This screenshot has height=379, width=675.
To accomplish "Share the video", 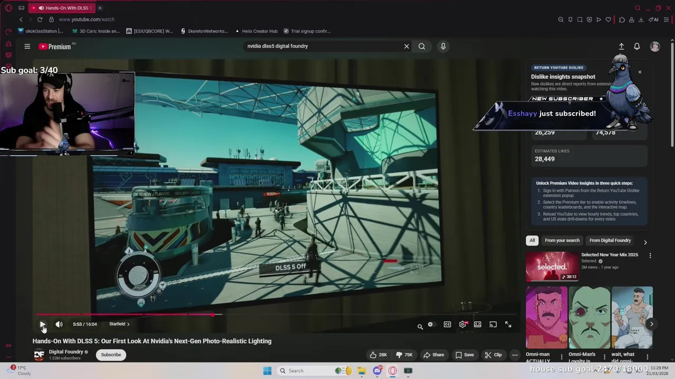I will point(433,355).
